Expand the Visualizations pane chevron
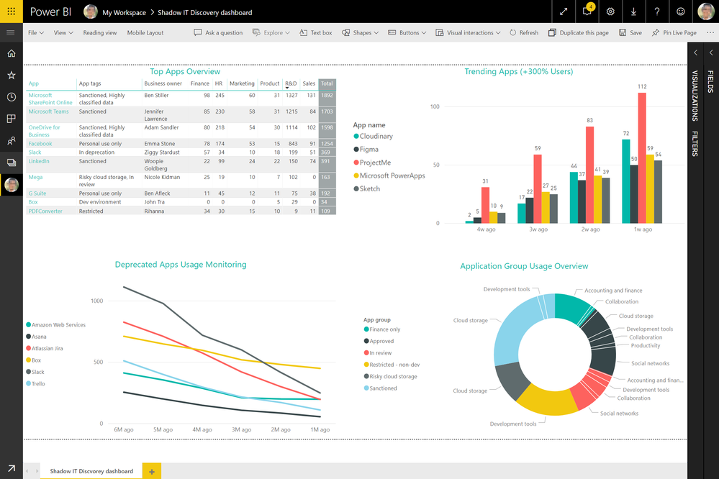The image size is (719, 479). click(696, 53)
